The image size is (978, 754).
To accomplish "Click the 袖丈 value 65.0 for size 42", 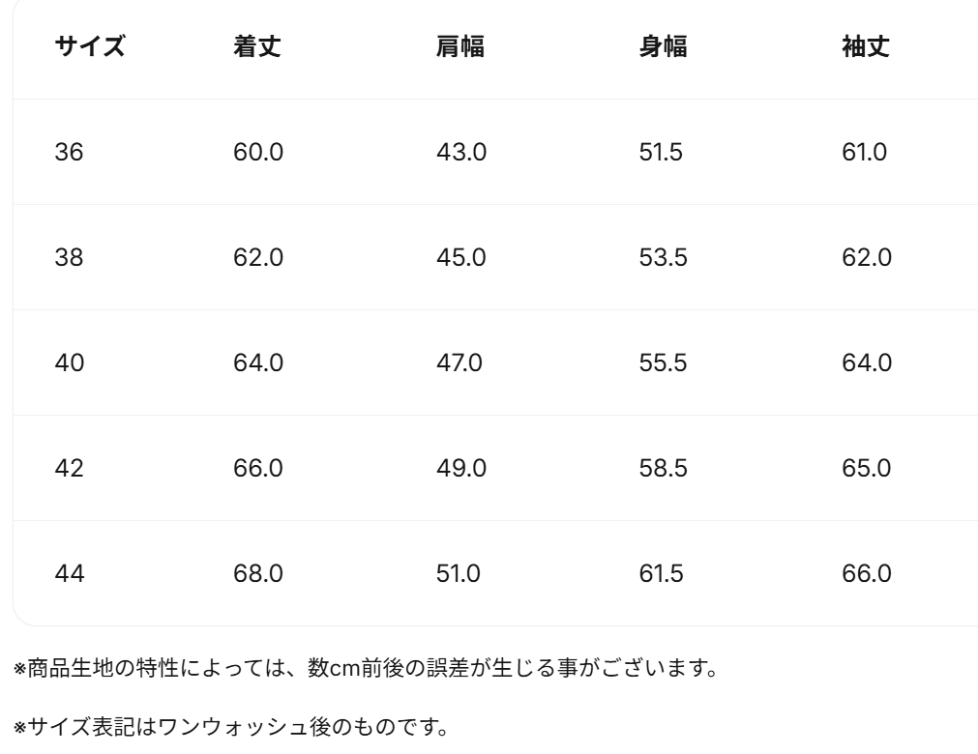I will 867,468.
